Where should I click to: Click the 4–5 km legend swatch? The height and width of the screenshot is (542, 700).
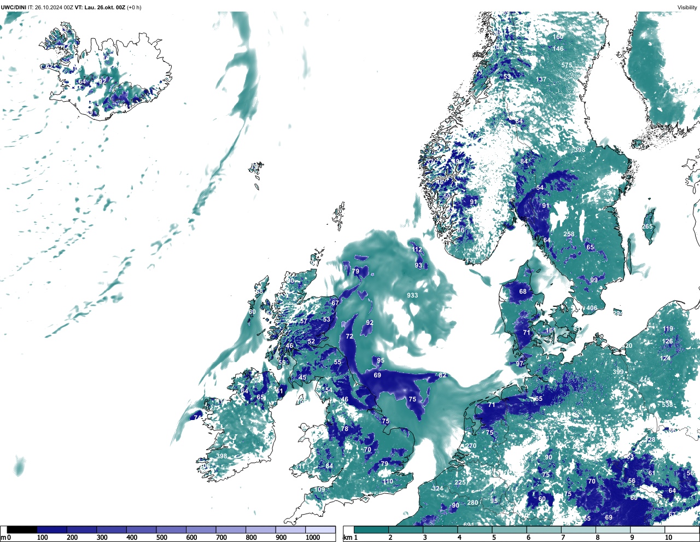475,529
